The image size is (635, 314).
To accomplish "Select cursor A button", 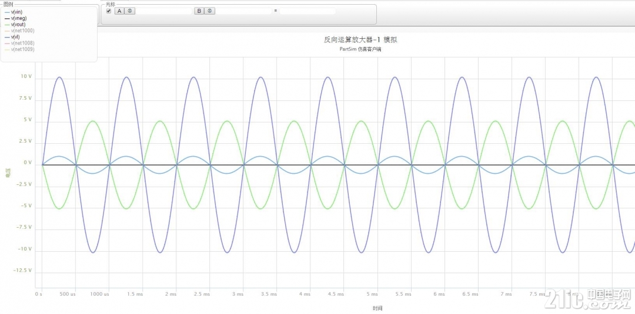I will [119, 11].
